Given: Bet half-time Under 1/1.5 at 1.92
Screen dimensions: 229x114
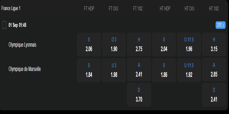Looking at the screenshot, I should coord(189,70).
